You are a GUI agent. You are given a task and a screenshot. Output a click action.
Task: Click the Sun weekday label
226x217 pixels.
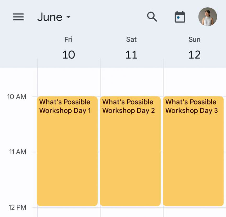click(194, 39)
